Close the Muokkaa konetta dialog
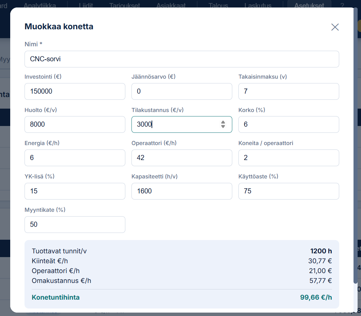 335,27
